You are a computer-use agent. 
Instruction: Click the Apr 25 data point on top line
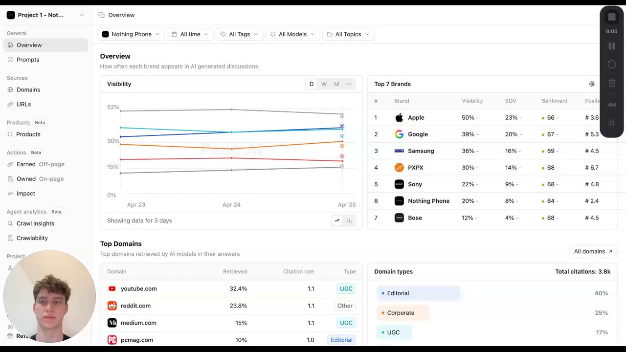click(342, 116)
